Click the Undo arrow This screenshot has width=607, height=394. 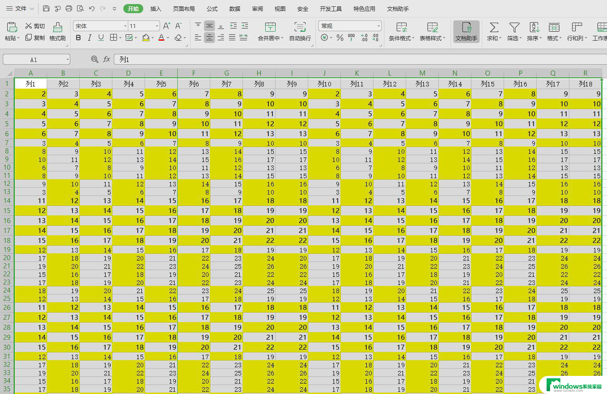point(92,9)
